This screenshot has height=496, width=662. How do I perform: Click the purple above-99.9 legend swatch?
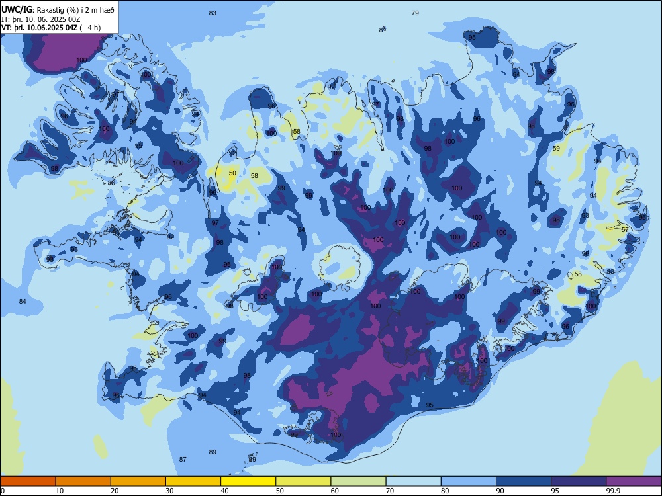click(634, 481)
